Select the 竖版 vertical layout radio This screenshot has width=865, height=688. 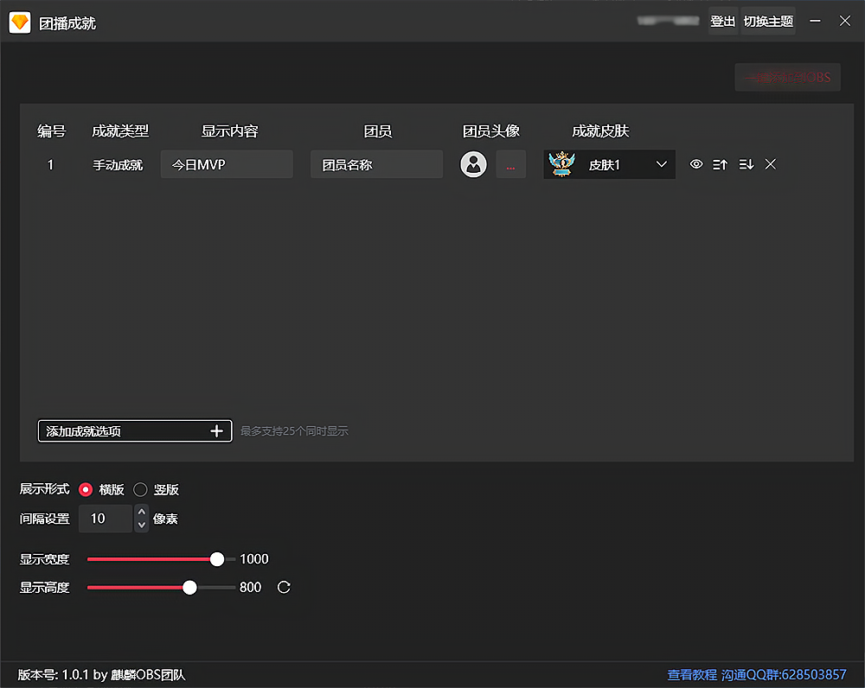141,489
